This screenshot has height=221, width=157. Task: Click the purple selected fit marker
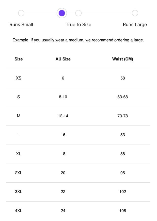pos(62,13)
